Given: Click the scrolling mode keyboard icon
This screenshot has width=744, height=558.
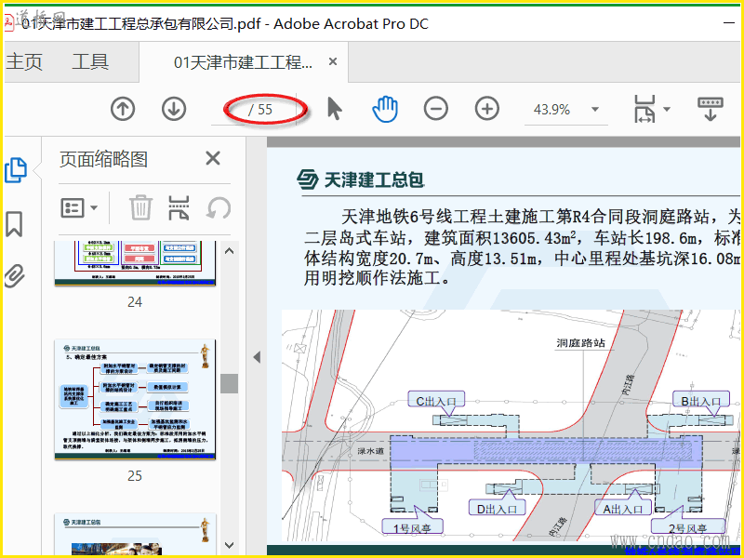Looking at the screenshot, I should click(710, 109).
